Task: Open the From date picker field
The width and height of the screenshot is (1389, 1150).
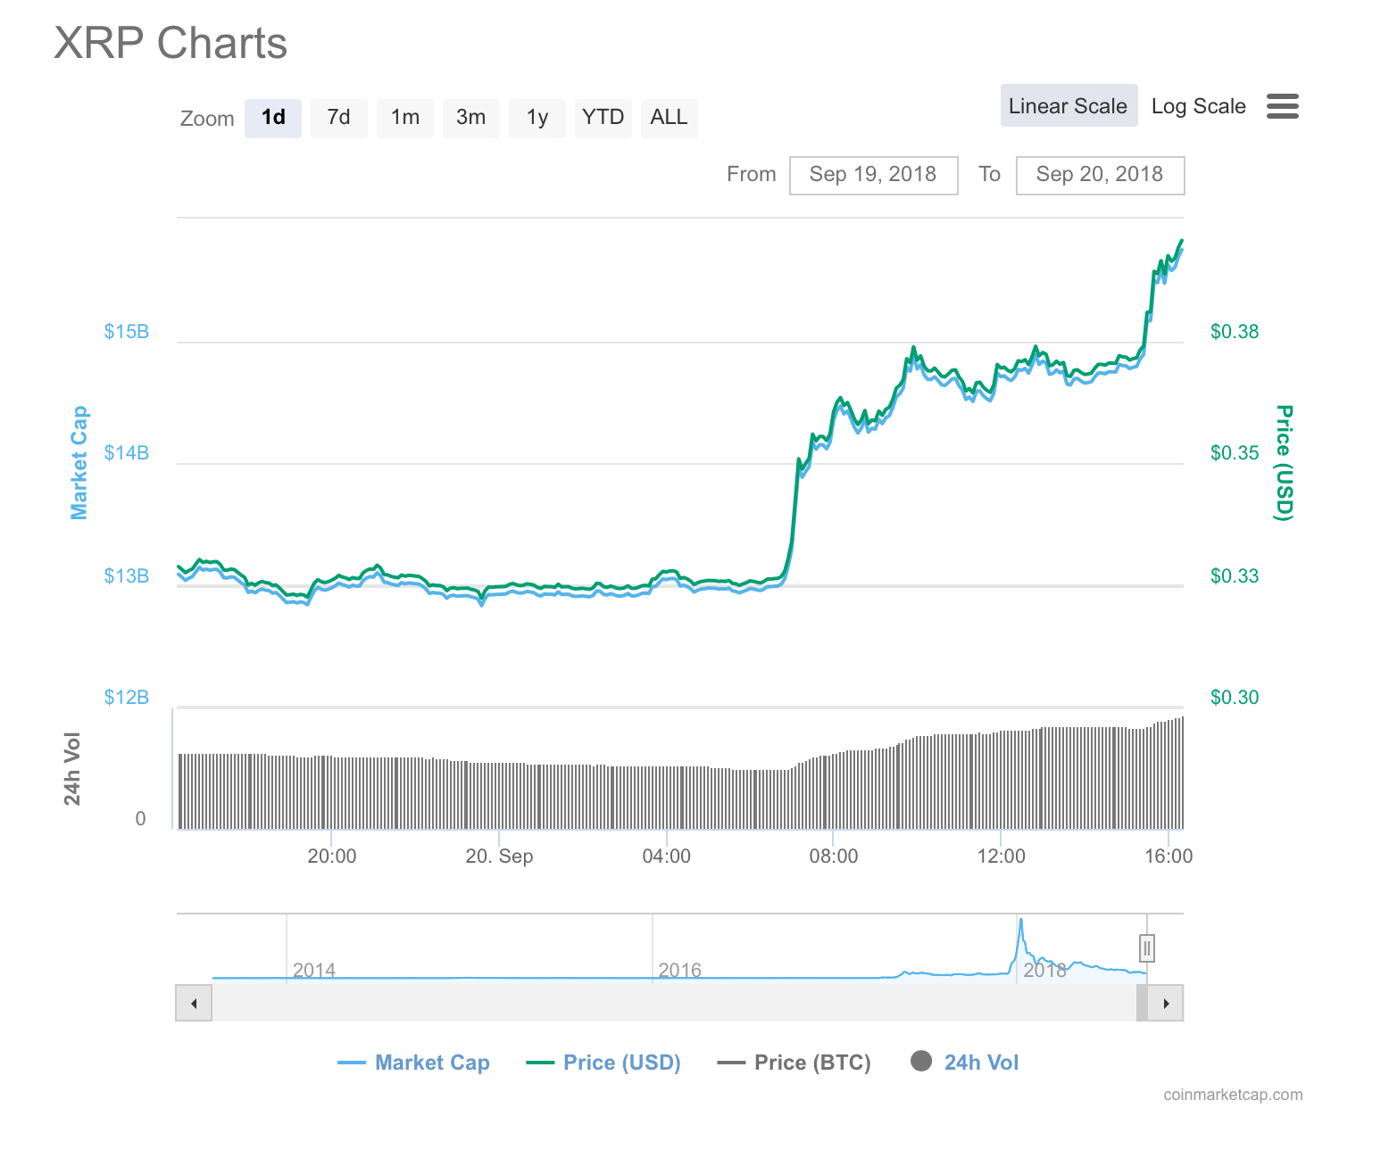Action: 873,175
